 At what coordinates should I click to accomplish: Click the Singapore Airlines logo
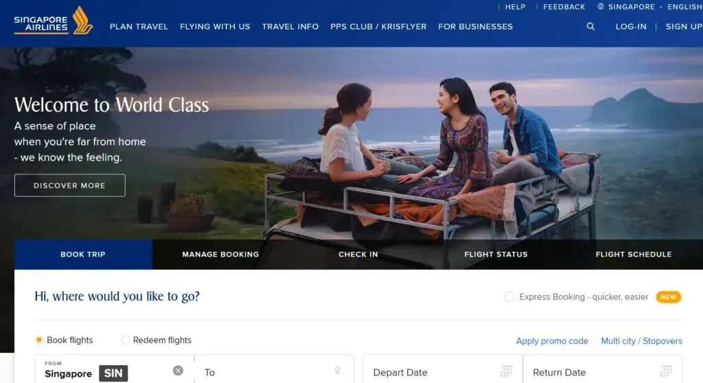(54, 21)
